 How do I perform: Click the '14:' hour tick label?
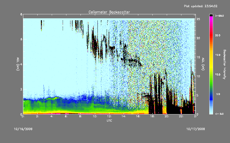(124, 116)
